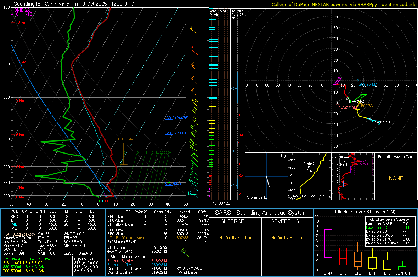Click 'No Quality Matches' under SUPERCELL
The image size is (418, 277).
[x=235, y=238]
